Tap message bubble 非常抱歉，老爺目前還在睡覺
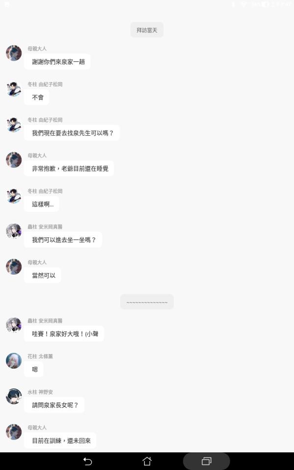This screenshot has height=470, width=294. (x=69, y=168)
